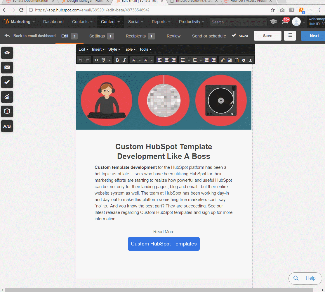
Task: Undo the last edit in the editor
Action: [x=80, y=60]
